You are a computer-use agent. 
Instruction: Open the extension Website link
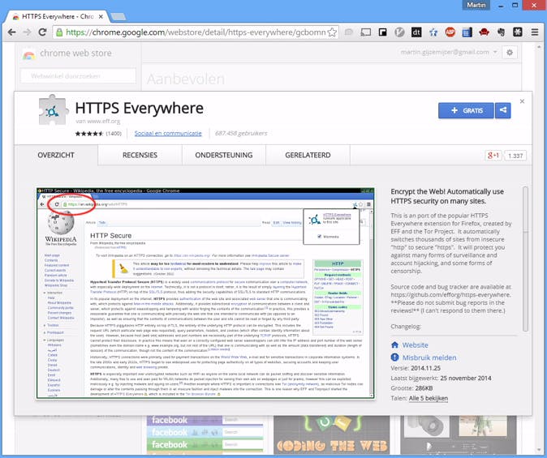pyautogui.click(x=416, y=345)
